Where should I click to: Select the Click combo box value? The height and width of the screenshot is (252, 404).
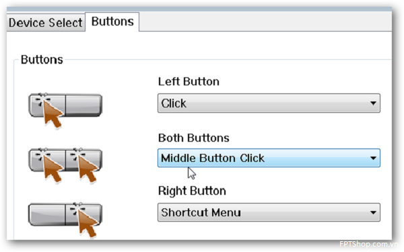[269, 103]
